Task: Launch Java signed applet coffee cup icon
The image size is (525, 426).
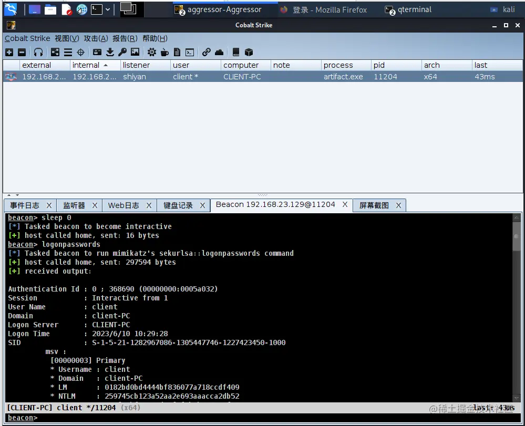Action: coord(164,52)
